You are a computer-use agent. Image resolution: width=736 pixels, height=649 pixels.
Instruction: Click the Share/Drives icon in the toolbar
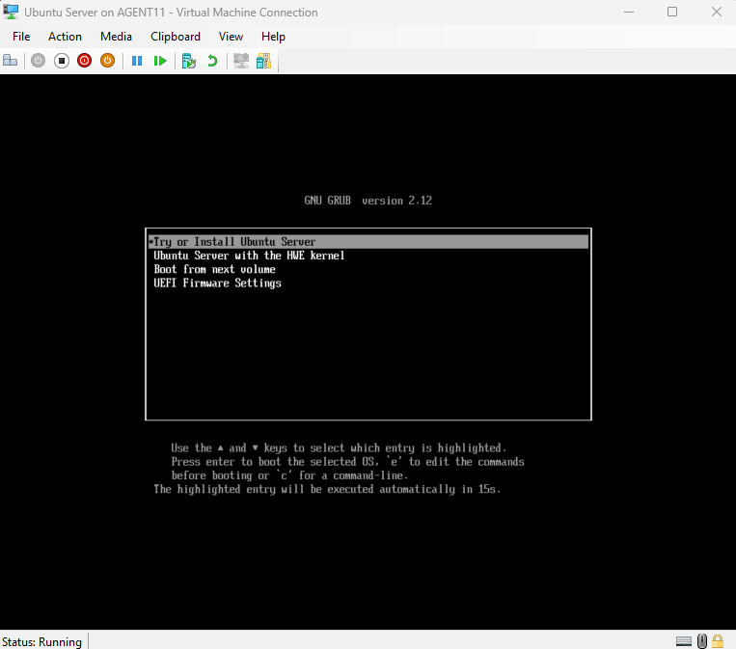click(263, 61)
